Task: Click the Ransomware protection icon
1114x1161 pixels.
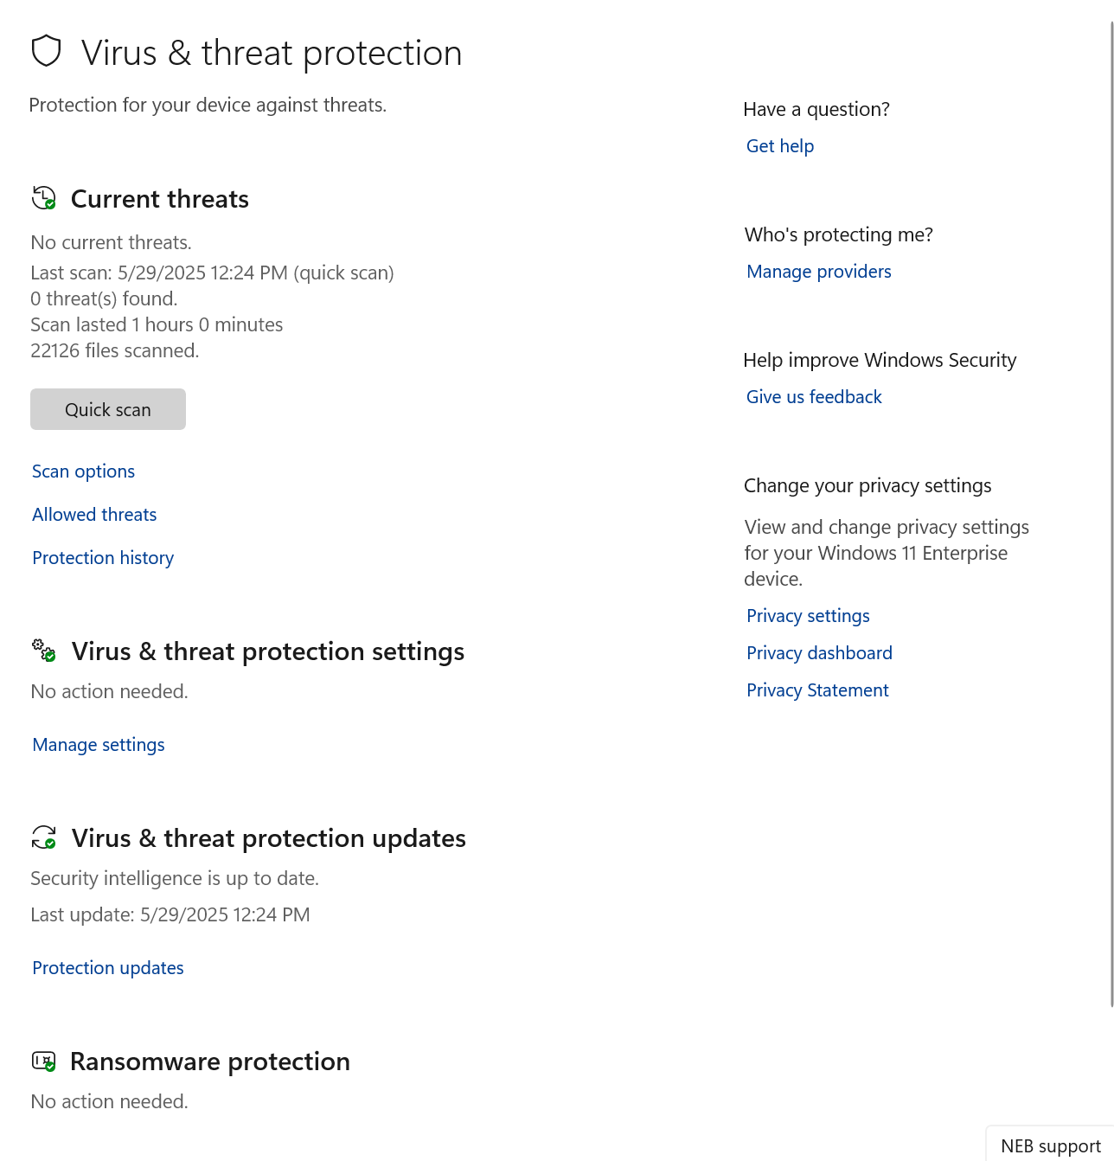Action: [x=43, y=1061]
